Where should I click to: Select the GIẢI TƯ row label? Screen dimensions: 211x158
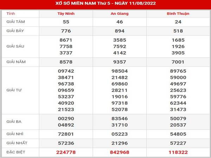[14, 90]
